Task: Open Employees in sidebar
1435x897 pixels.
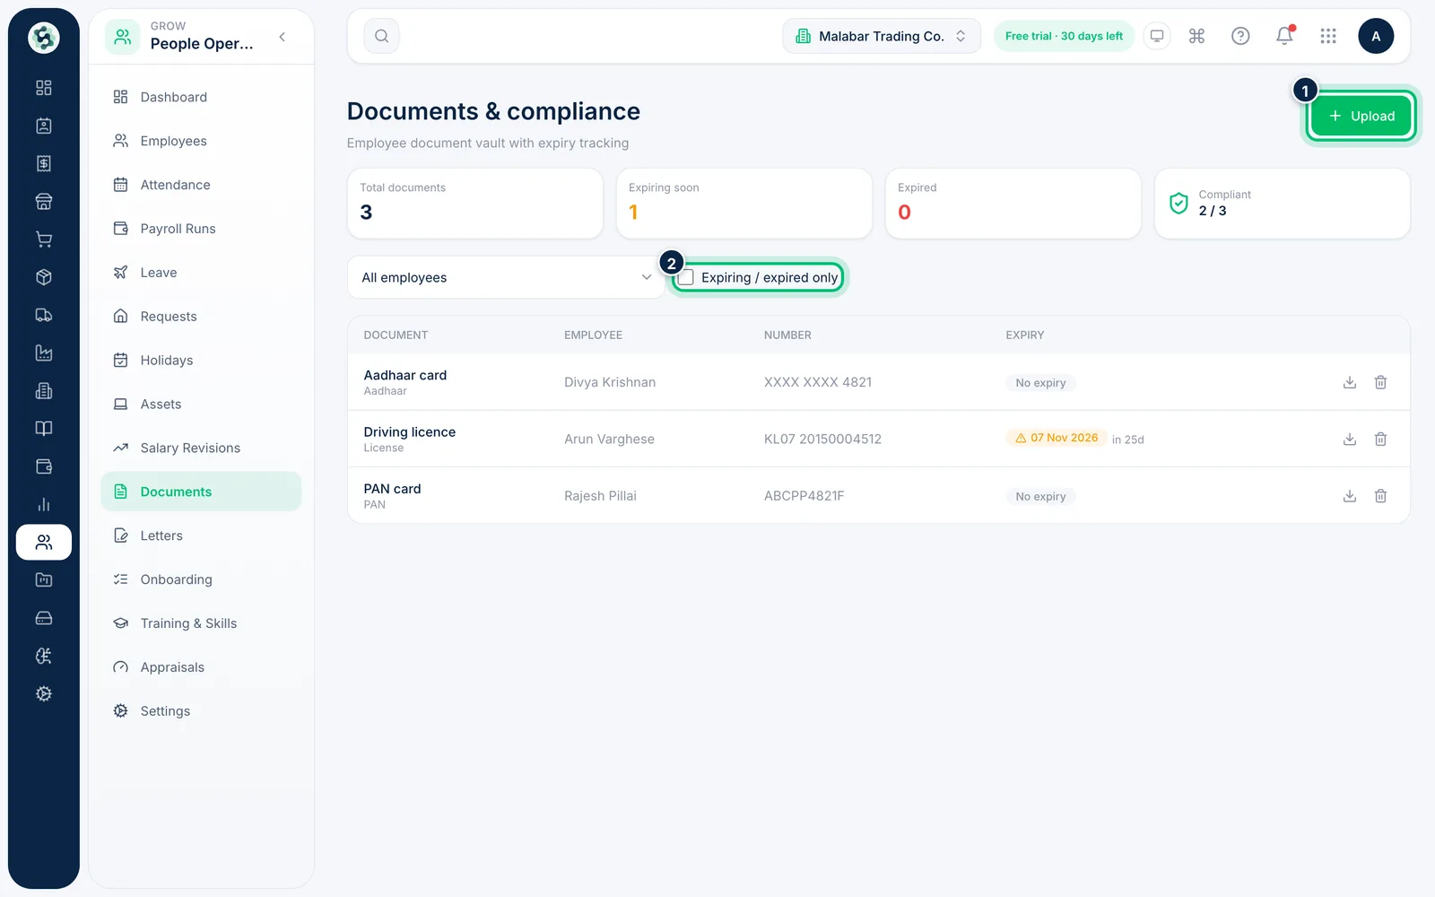Action: (x=201, y=141)
